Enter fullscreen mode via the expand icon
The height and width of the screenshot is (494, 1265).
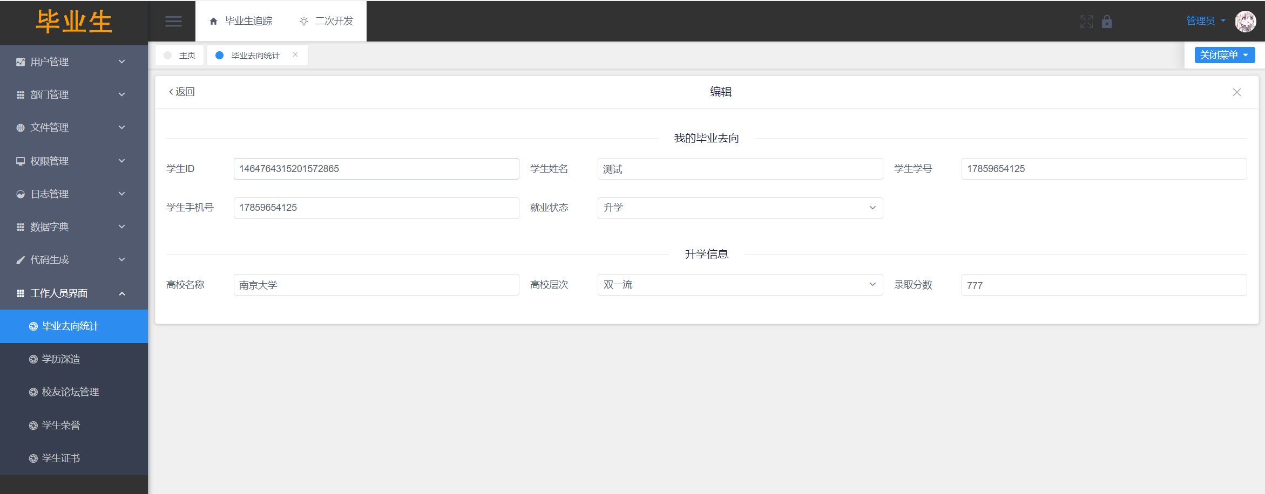click(1087, 22)
